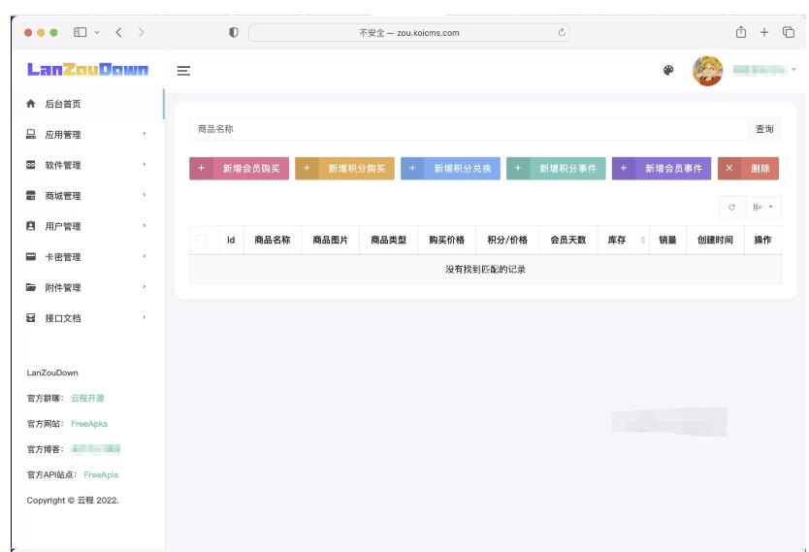Select 卡密管理 in the sidebar

(63, 257)
